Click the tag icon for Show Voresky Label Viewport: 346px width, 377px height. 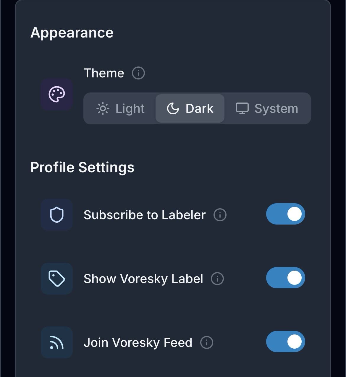(x=57, y=279)
